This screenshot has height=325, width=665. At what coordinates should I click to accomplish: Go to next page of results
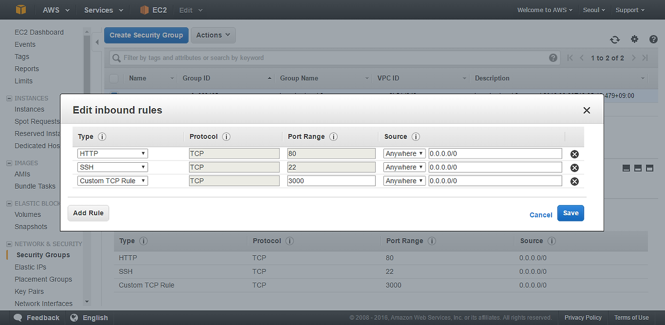[x=634, y=58]
